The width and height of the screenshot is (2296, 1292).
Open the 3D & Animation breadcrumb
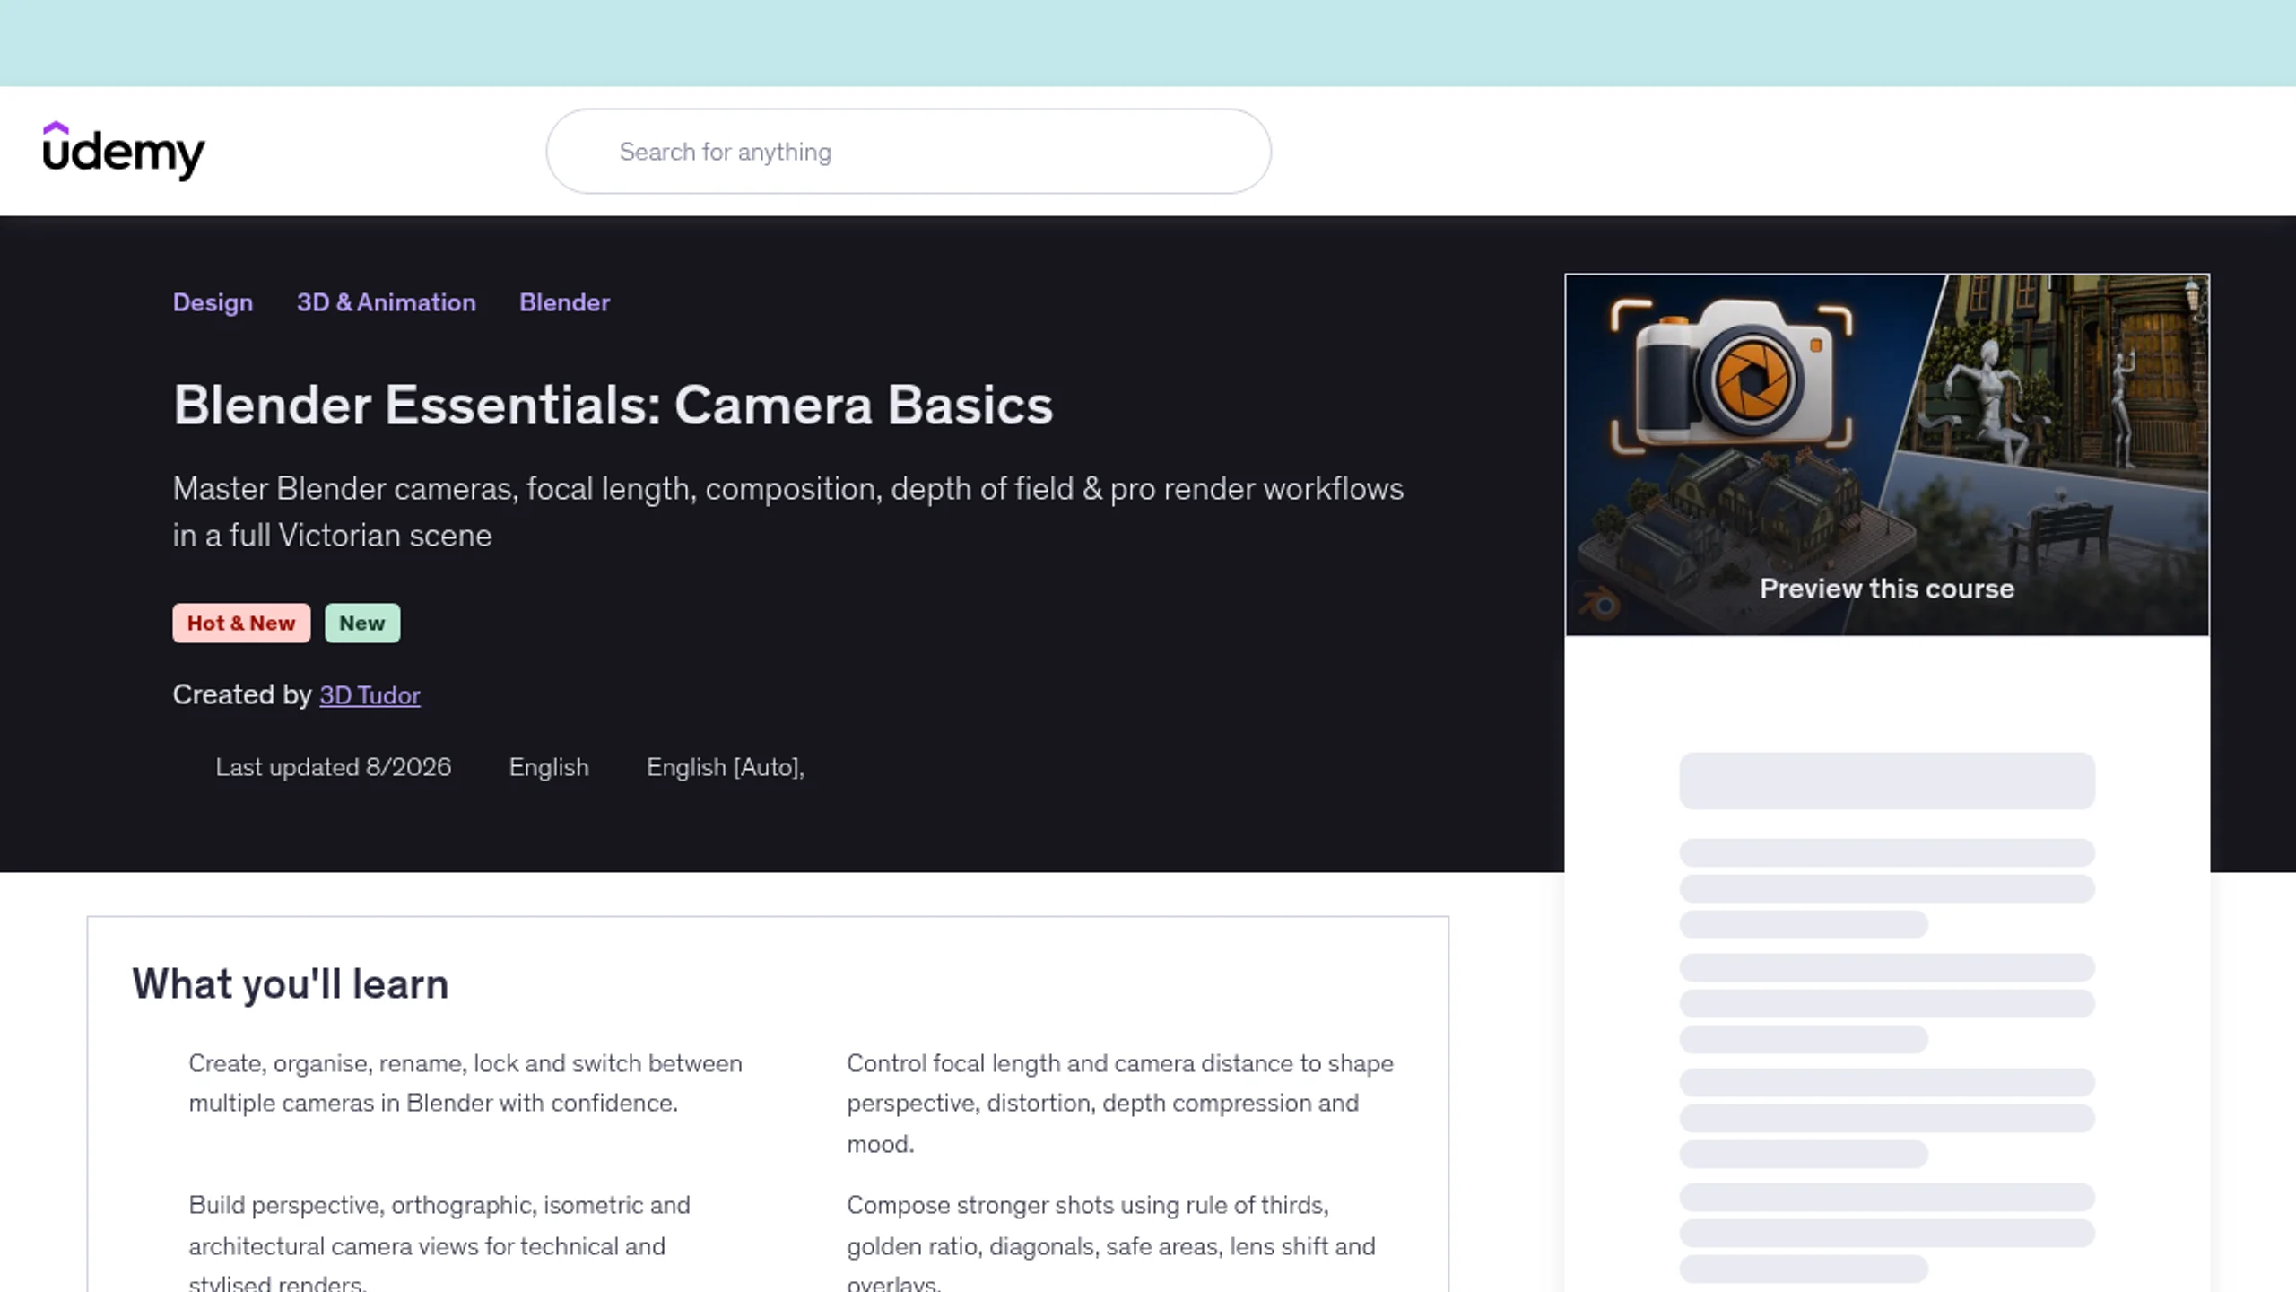(387, 302)
